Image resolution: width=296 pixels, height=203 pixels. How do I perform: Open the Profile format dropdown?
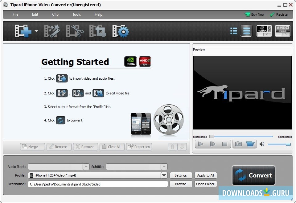point(164,175)
